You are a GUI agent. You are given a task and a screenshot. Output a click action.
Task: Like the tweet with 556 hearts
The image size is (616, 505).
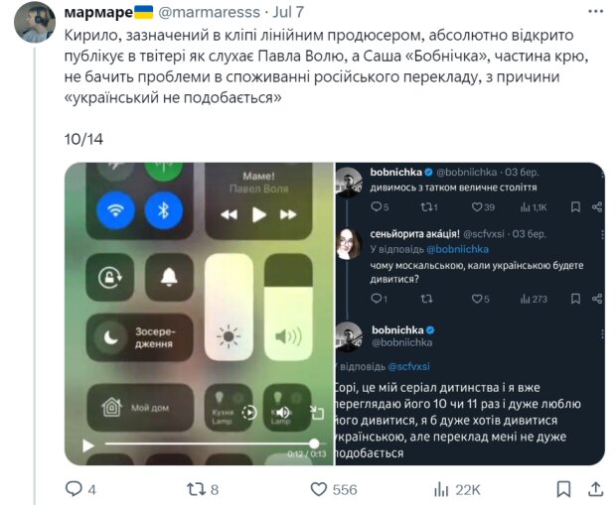(x=319, y=489)
